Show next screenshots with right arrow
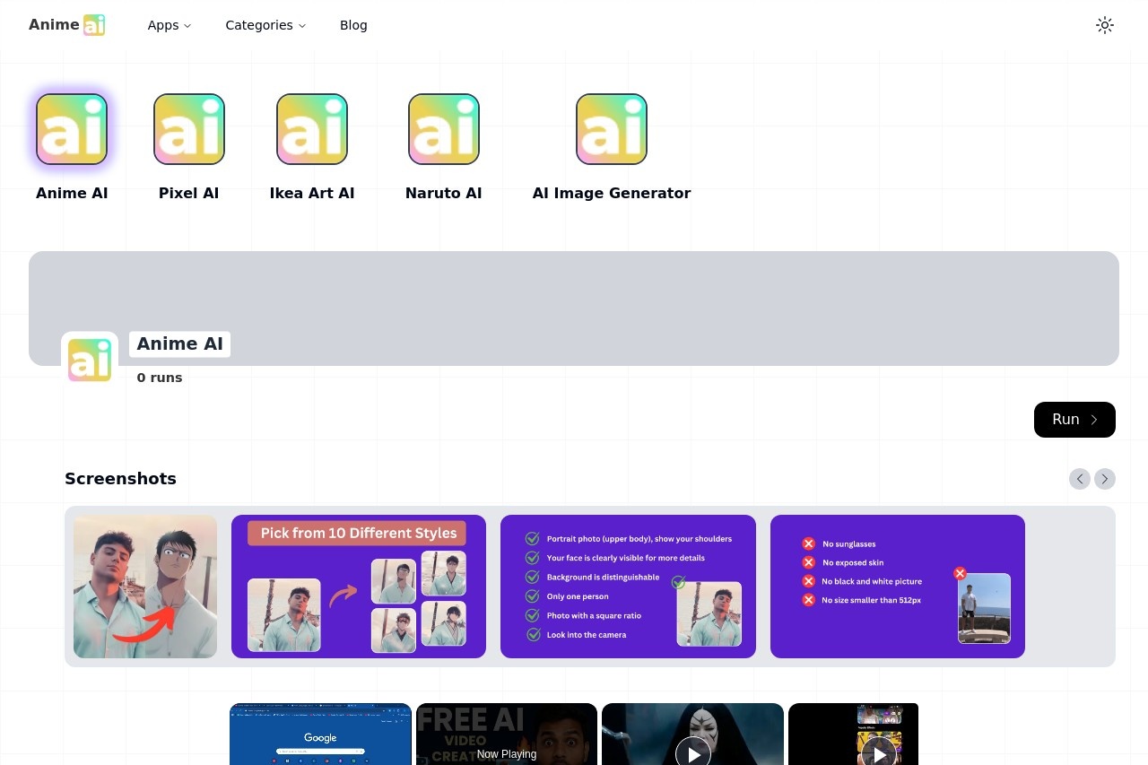 click(1105, 479)
